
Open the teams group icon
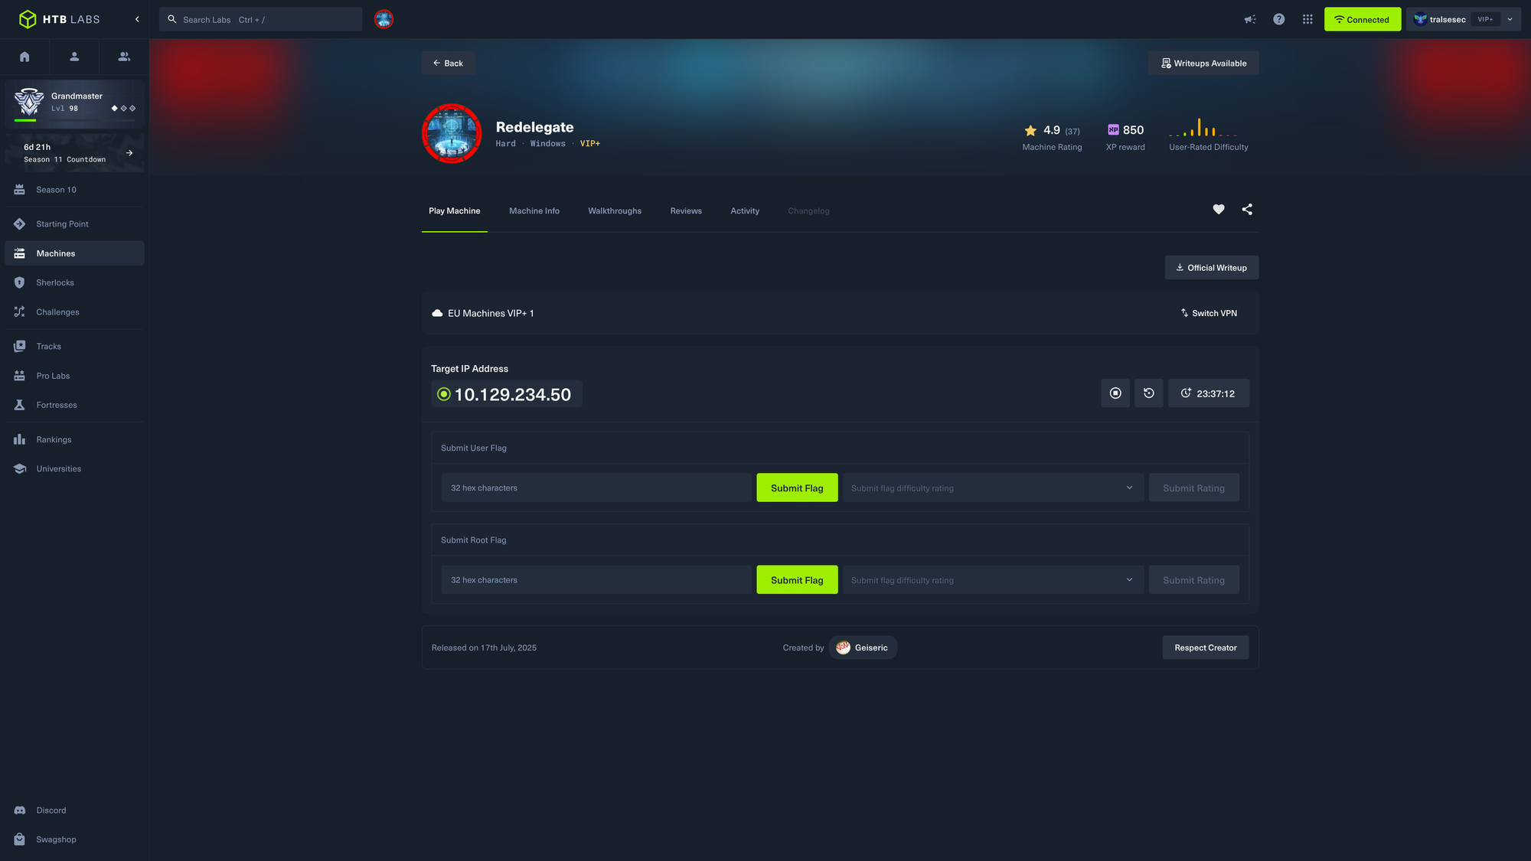124,57
